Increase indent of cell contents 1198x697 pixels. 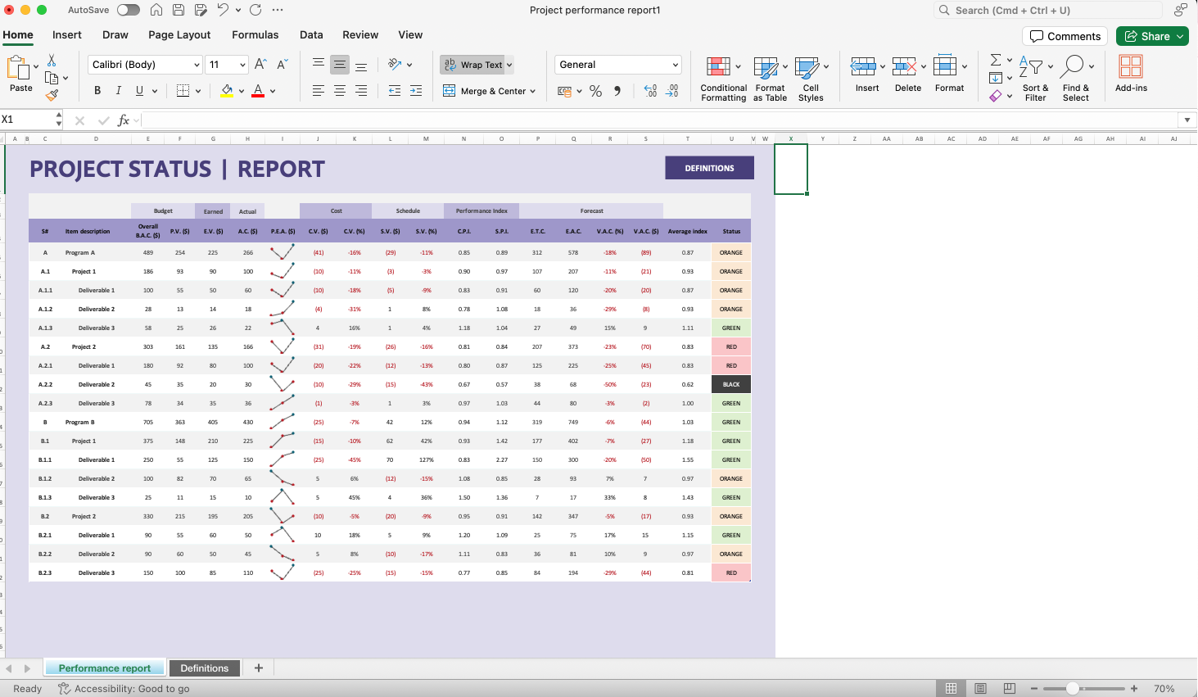tap(416, 91)
